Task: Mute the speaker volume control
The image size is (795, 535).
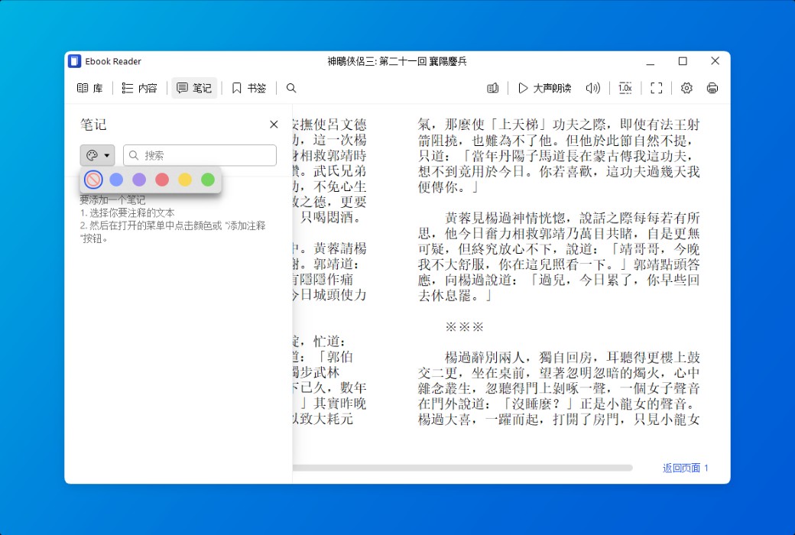Action: pos(592,88)
